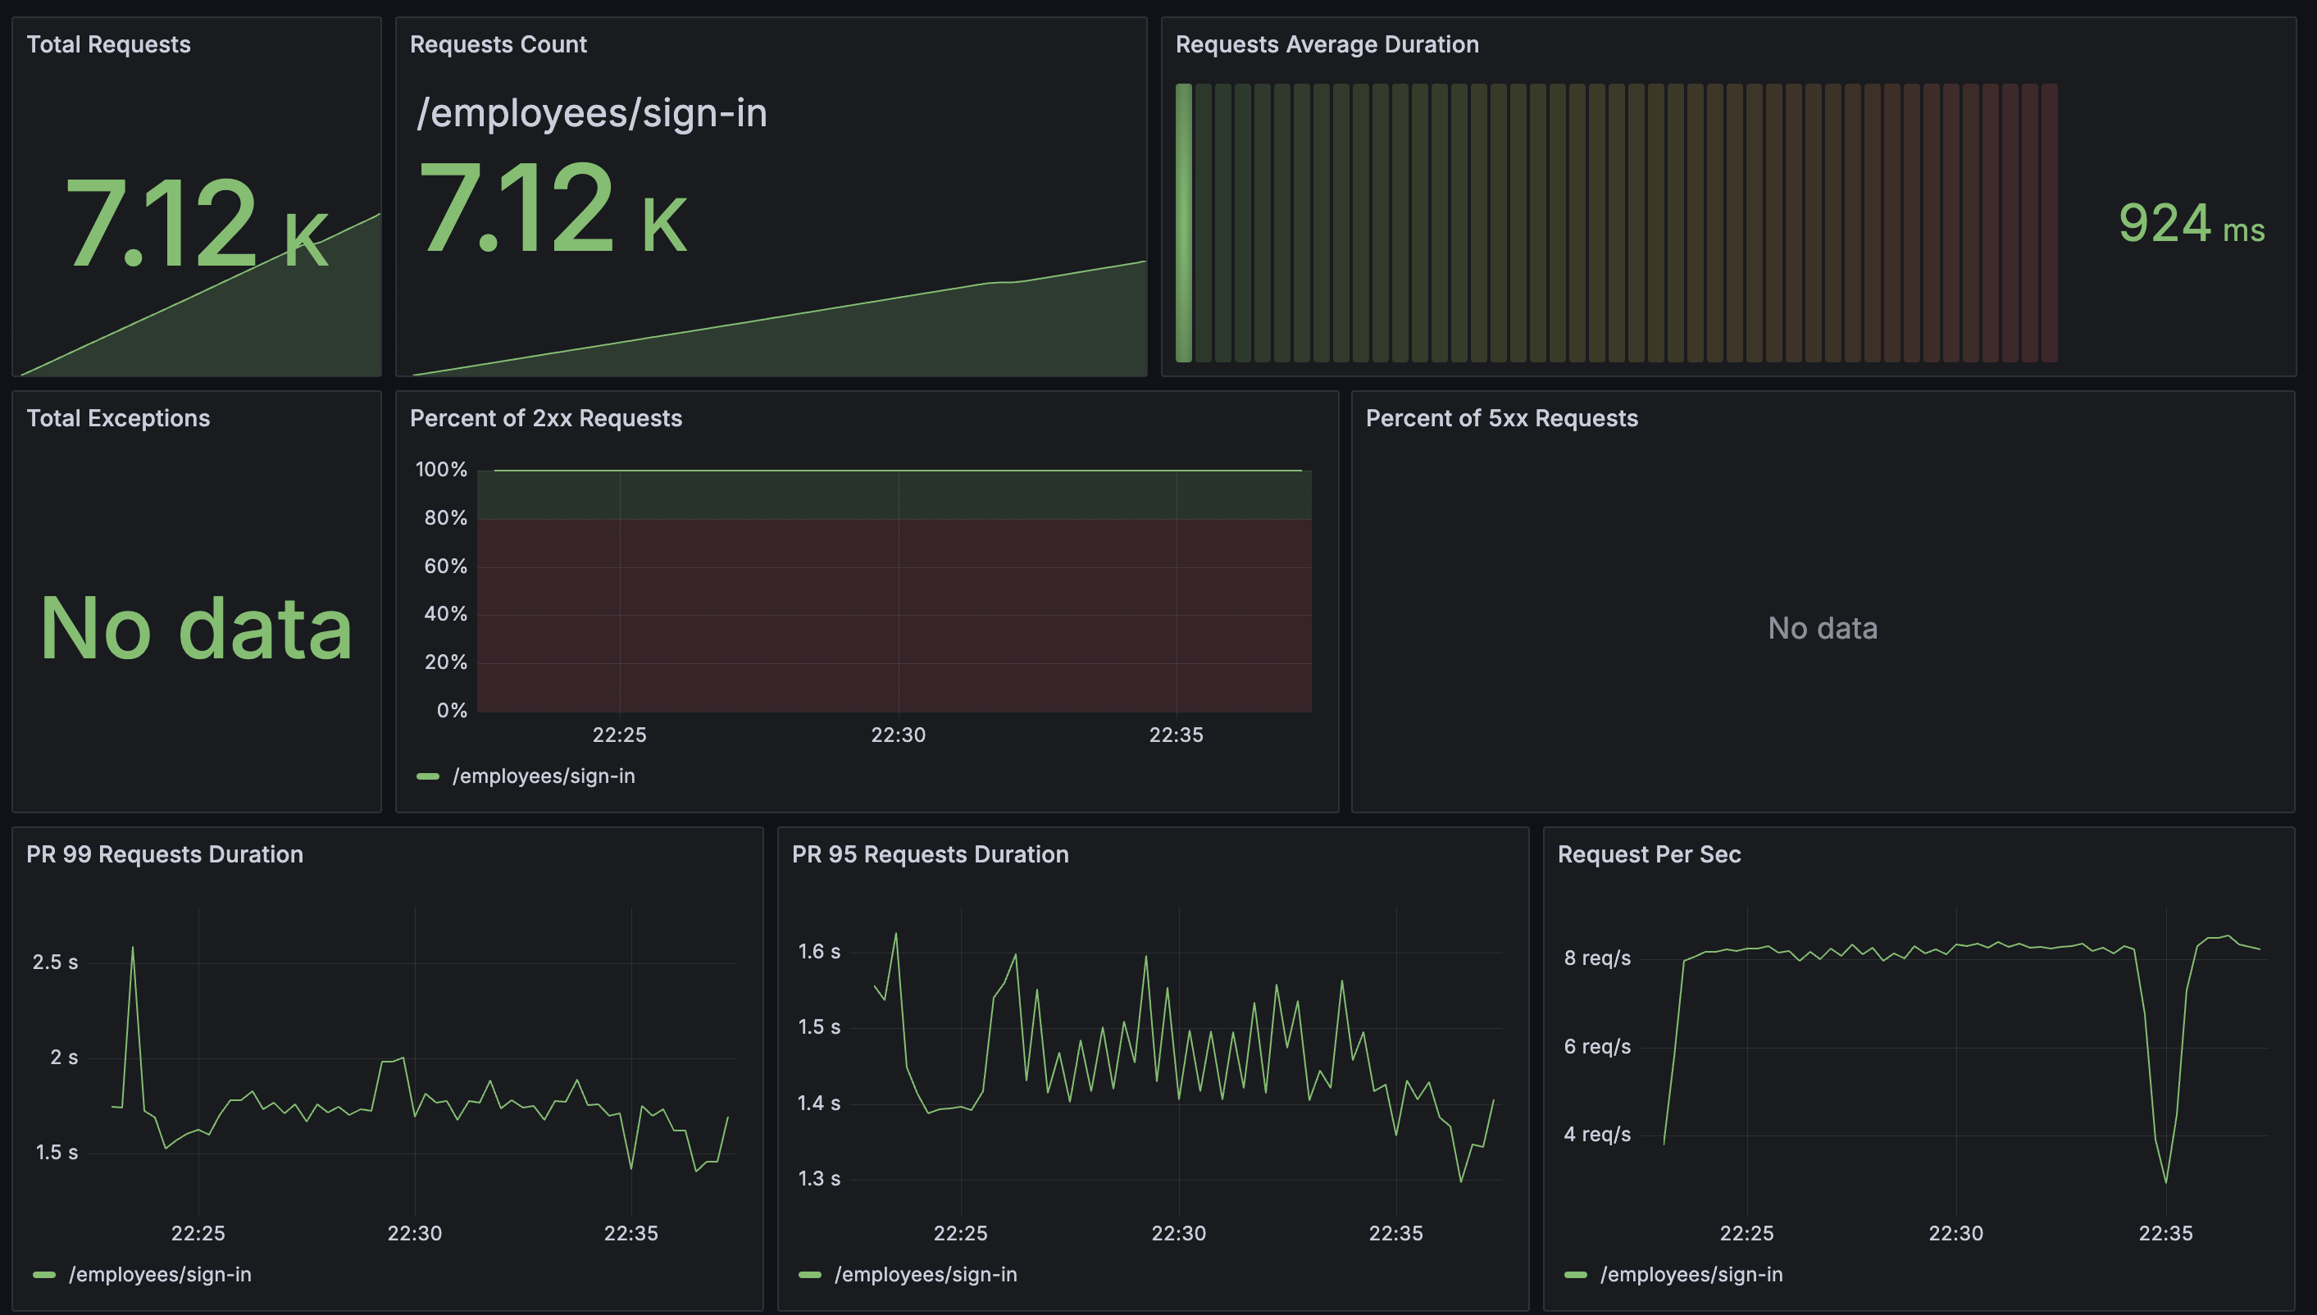Viewport: 2317px width, 1315px height.
Task: Click Percent of 2xx Requests panel title
Action: click(x=545, y=418)
